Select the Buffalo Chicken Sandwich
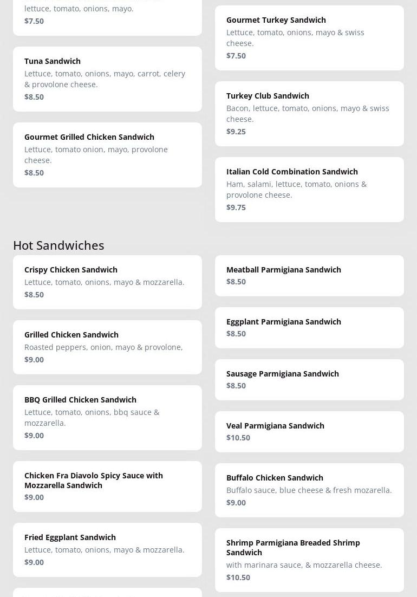This screenshot has width=417, height=597. click(309, 490)
